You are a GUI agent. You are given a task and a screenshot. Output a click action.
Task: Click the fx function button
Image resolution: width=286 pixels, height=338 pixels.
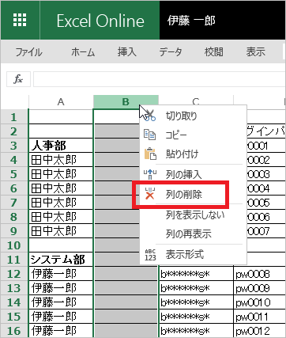[x=18, y=79]
